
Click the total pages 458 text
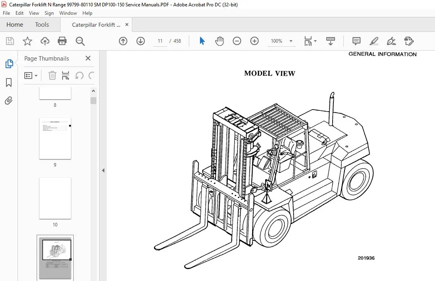(x=177, y=41)
